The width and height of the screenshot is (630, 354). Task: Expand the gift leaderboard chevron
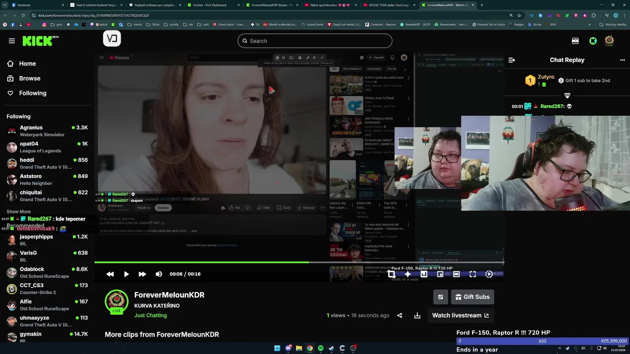pos(567,95)
